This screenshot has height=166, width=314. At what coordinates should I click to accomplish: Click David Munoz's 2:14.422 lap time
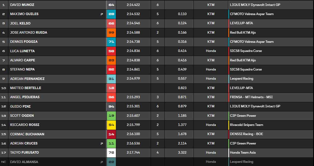click(x=133, y=5)
